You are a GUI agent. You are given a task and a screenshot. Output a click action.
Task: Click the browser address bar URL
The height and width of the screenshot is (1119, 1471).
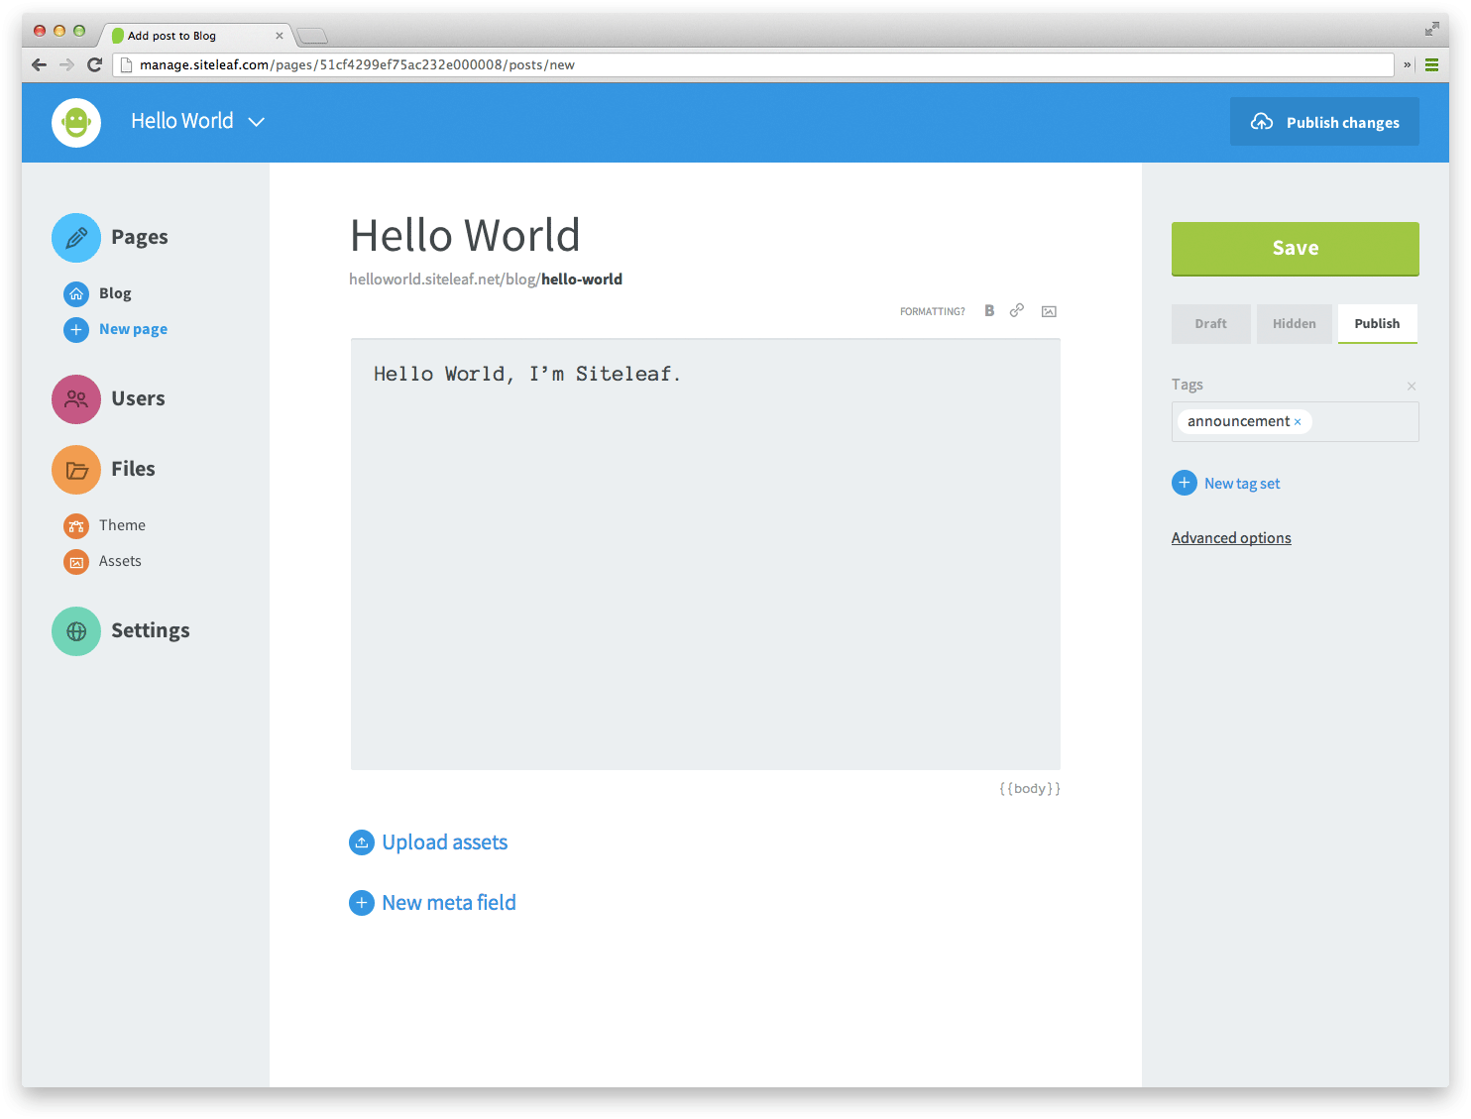753,65
